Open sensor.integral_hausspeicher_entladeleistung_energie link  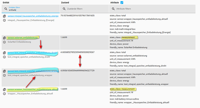pos(33,16)
